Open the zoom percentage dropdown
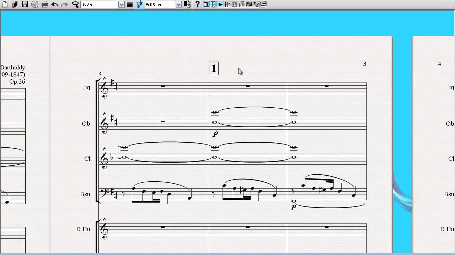This screenshot has width=455, height=255. coord(121,4)
